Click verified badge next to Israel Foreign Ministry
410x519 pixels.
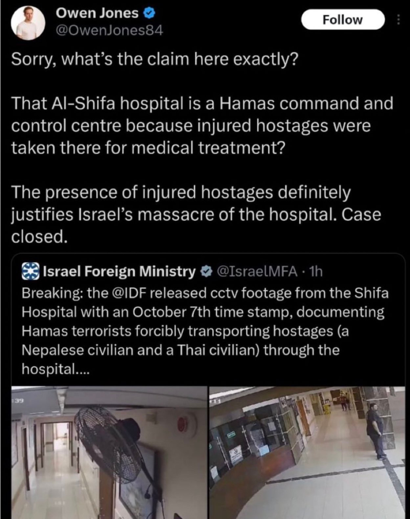[205, 271]
